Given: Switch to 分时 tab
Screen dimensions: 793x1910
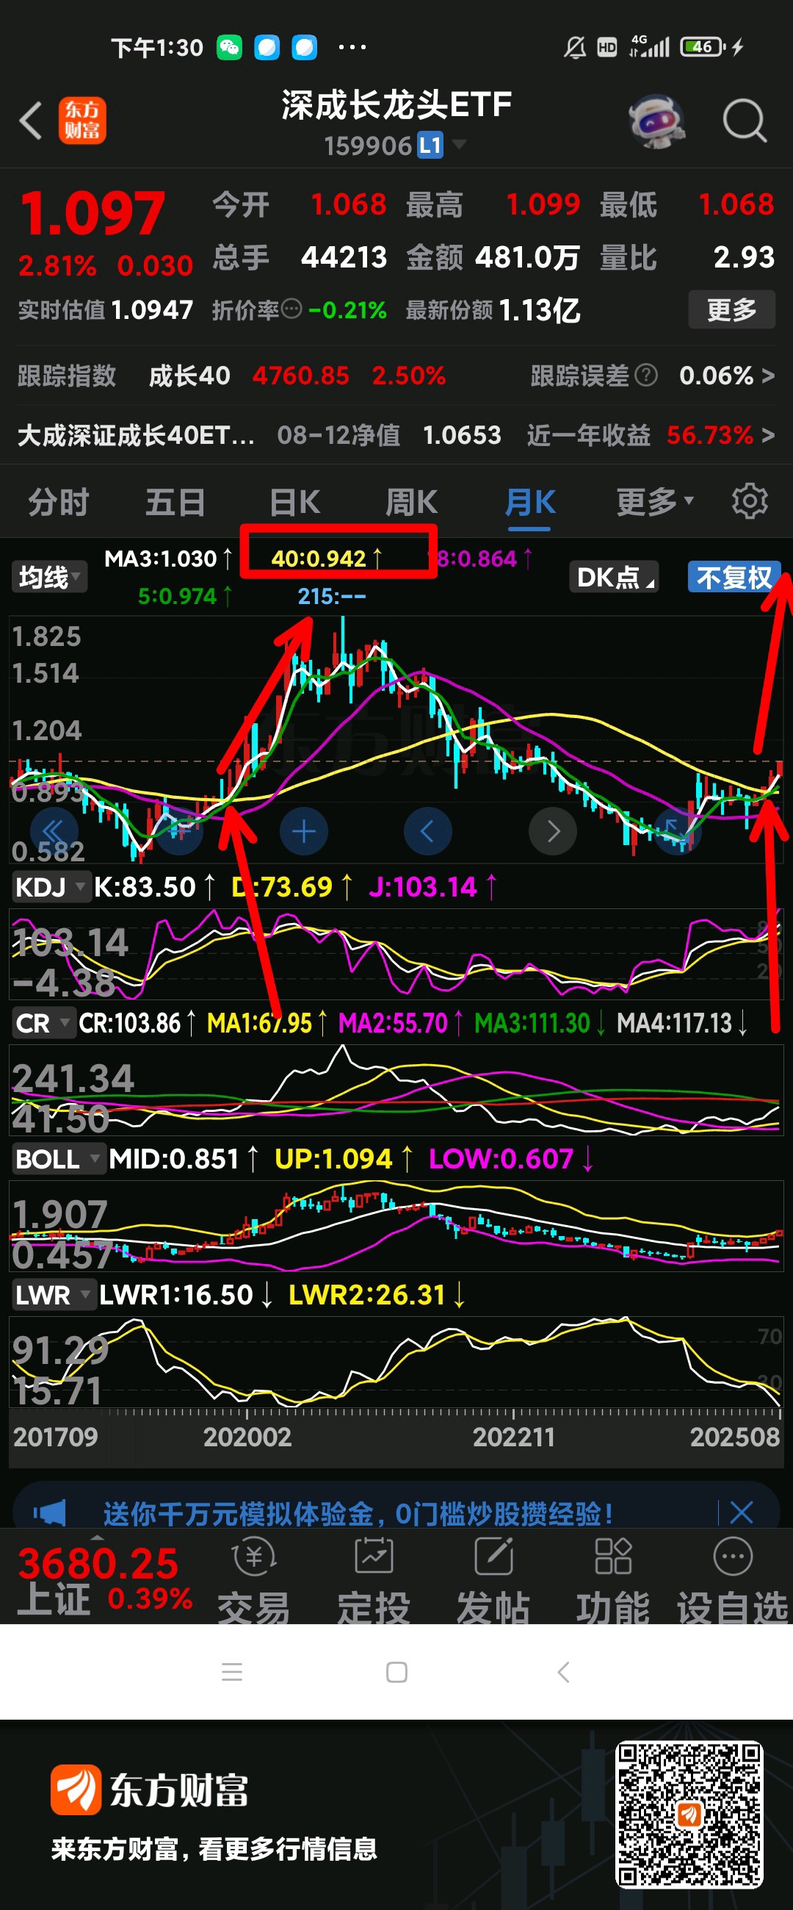Looking at the screenshot, I should pos(59,502).
